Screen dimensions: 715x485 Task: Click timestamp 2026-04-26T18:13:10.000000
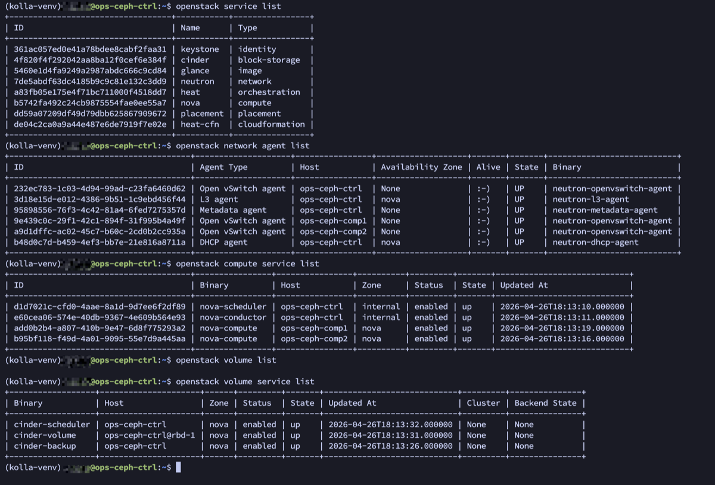pos(562,307)
